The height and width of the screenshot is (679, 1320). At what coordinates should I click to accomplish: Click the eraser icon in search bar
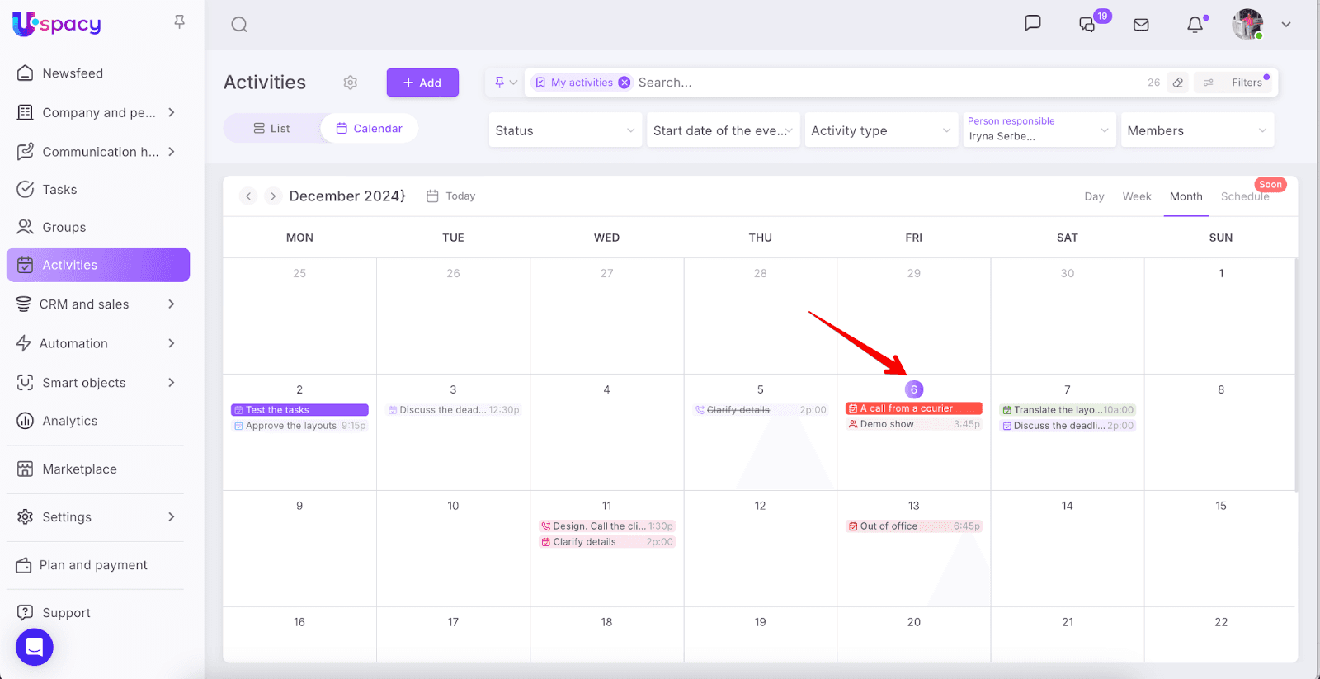click(1178, 83)
